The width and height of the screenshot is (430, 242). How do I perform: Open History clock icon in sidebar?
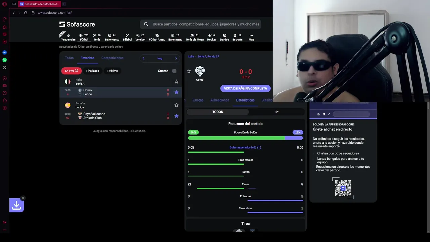[x=5, y=93]
